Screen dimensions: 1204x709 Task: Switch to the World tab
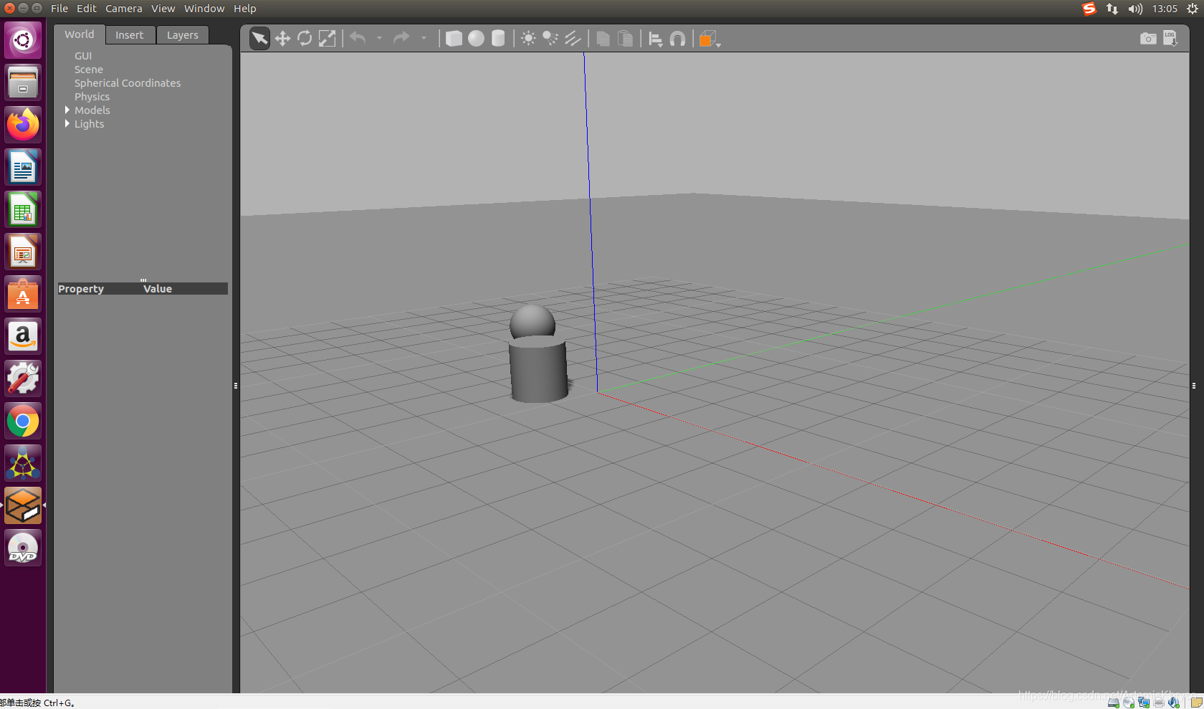[x=79, y=34]
